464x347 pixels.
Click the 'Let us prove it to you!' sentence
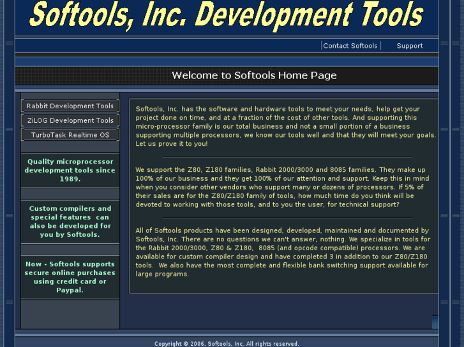172,144
